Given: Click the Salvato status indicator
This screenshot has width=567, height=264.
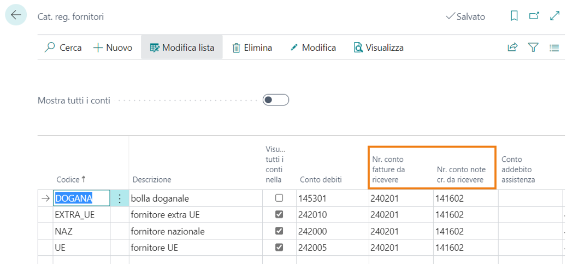Looking at the screenshot, I should point(466,16).
